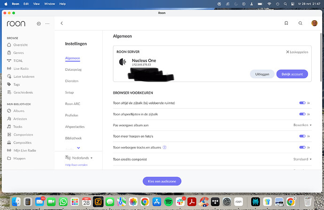Toggle 'Toon afspeellijsten in de zijbalk' switch
324x210 pixels.
coord(302,114)
